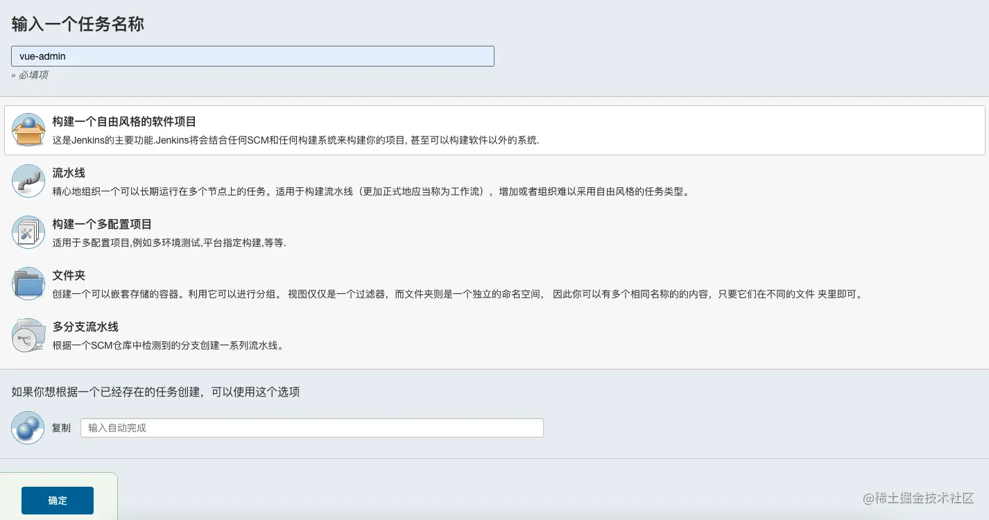Focus the task name field containing vue-admin
989x520 pixels.
pos(252,56)
